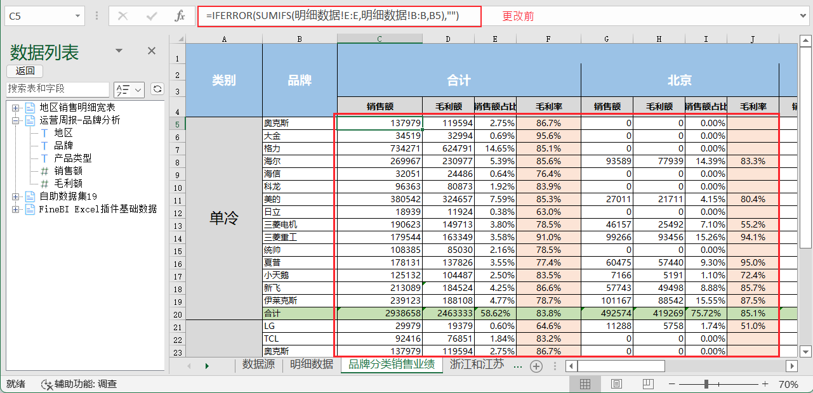Switch to Page Break Preview view

647,384
